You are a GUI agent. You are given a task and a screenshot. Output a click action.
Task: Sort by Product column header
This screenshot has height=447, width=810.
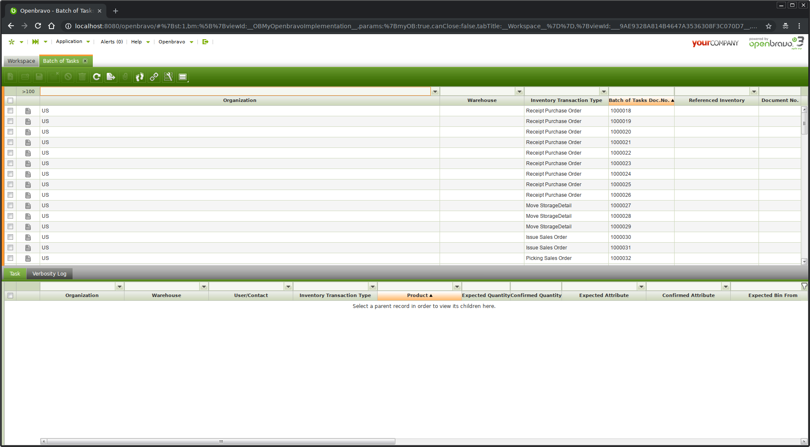(x=419, y=296)
